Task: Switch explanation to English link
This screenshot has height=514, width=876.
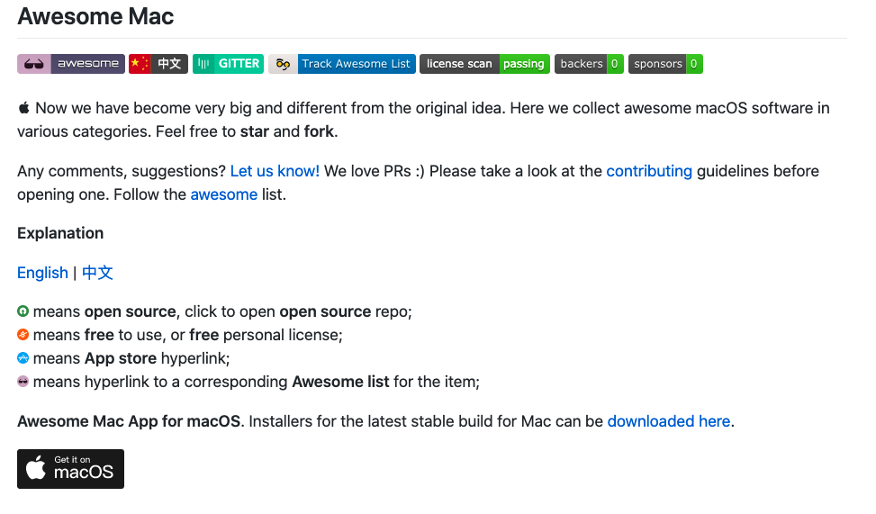Action: [x=42, y=273]
